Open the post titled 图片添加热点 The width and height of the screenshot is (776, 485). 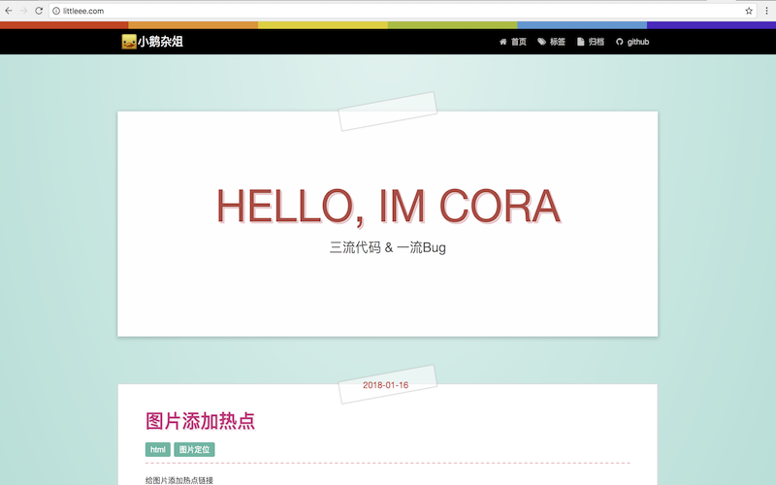200,421
